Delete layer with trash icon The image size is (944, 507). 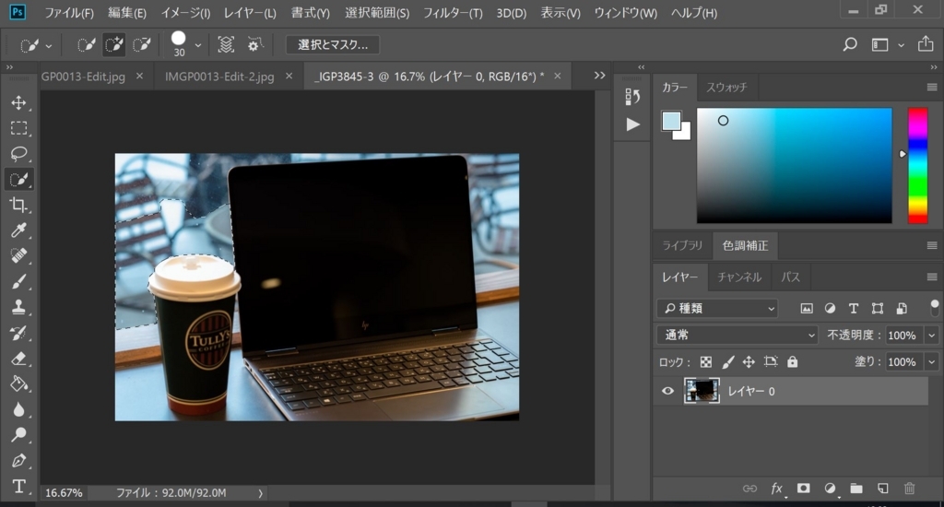tap(909, 489)
